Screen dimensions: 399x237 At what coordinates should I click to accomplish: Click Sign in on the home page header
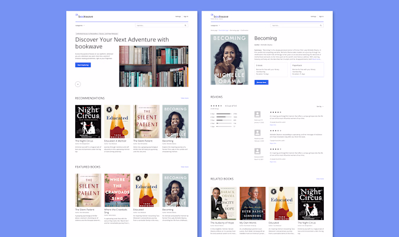(x=186, y=16)
